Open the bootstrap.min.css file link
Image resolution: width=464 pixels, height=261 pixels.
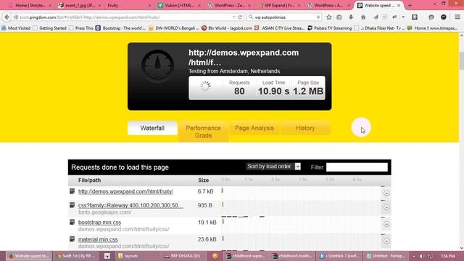[100, 223]
